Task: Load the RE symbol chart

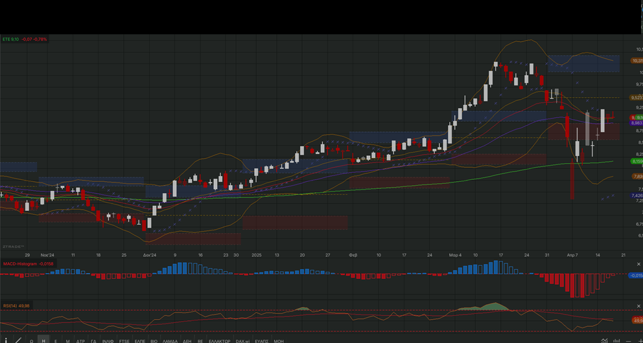Action: click(200, 341)
